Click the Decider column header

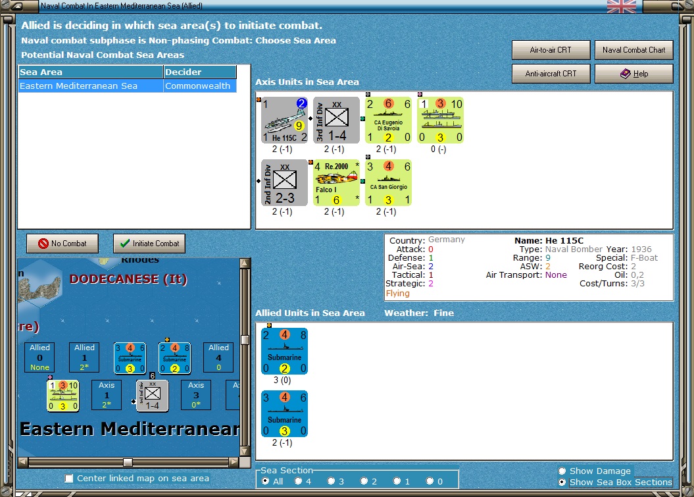[x=199, y=72]
